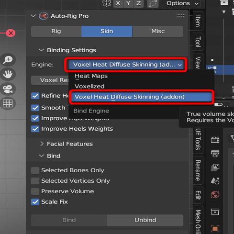Click the Voxel Res field
The width and height of the screenshot is (234, 234).
[x=50, y=80]
